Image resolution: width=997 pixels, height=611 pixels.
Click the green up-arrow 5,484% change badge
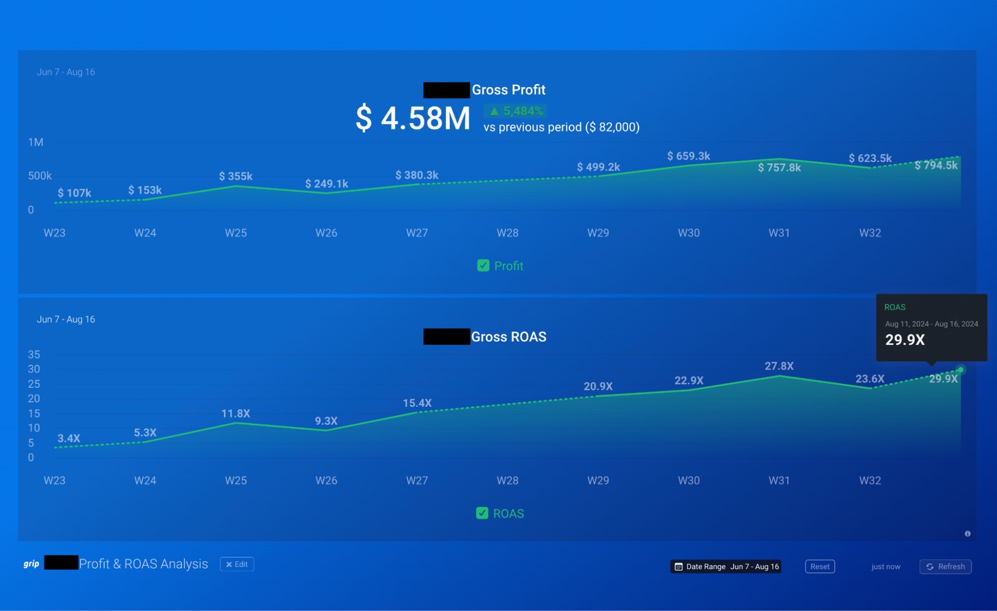(515, 111)
